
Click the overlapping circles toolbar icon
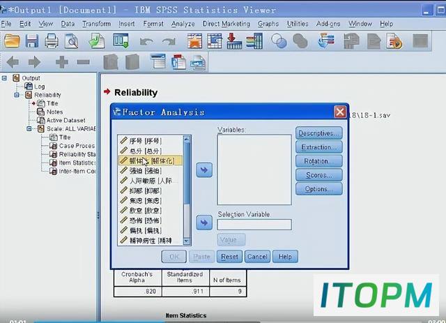[x=279, y=40]
